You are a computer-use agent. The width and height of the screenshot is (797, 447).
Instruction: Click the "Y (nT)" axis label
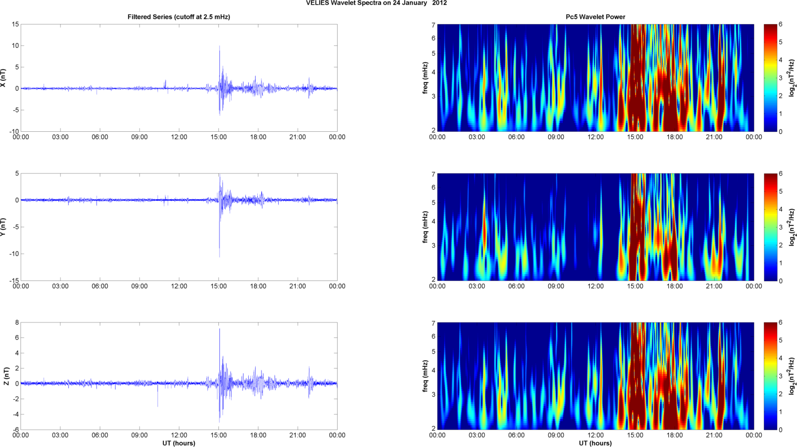coord(3,227)
